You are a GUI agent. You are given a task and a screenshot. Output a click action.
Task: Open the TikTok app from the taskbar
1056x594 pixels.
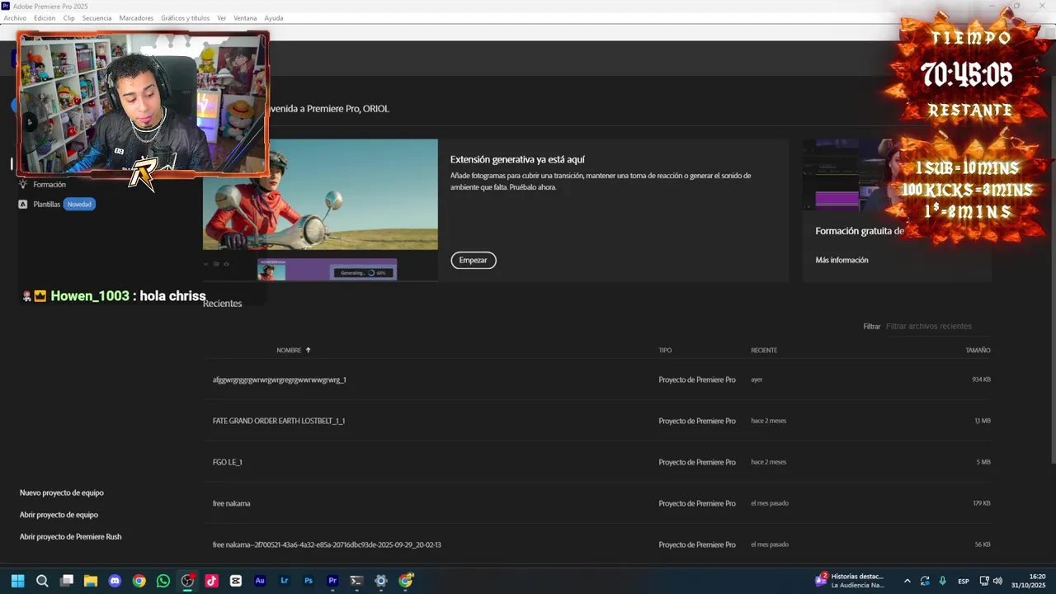tap(211, 581)
